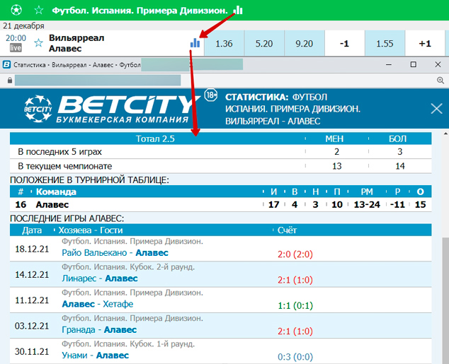The height and width of the screenshot is (364, 449).
Task: Minimize the statistics popup window
Action: tap(389, 64)
